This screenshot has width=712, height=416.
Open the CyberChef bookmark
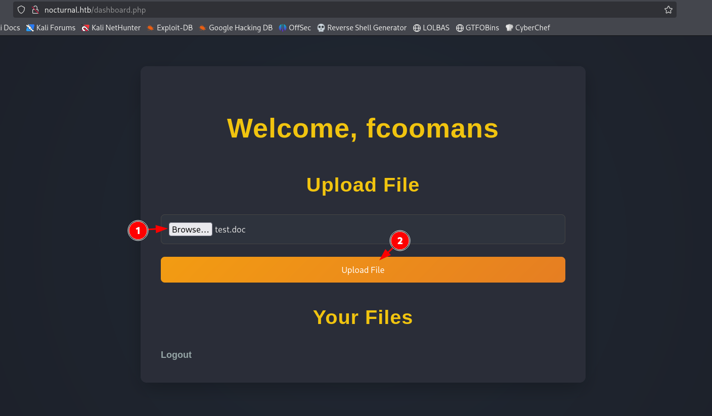tap(527, 28)
